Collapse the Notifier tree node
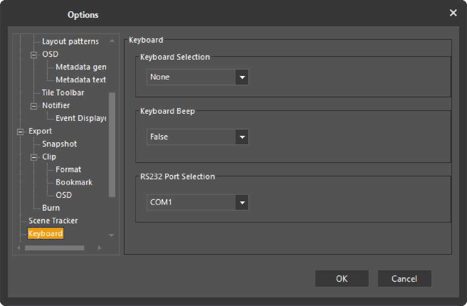 tap(34, 106)
